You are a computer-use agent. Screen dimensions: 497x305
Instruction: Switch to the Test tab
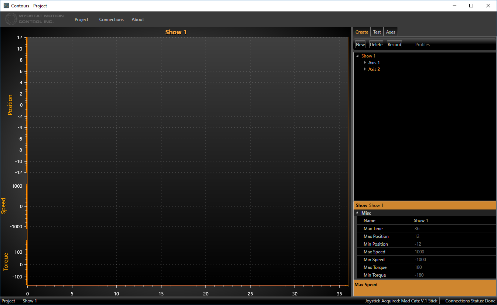377,32
